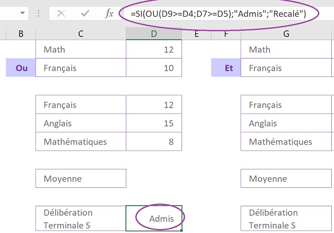Click the purple 'Et' cell

coord(227,68)
